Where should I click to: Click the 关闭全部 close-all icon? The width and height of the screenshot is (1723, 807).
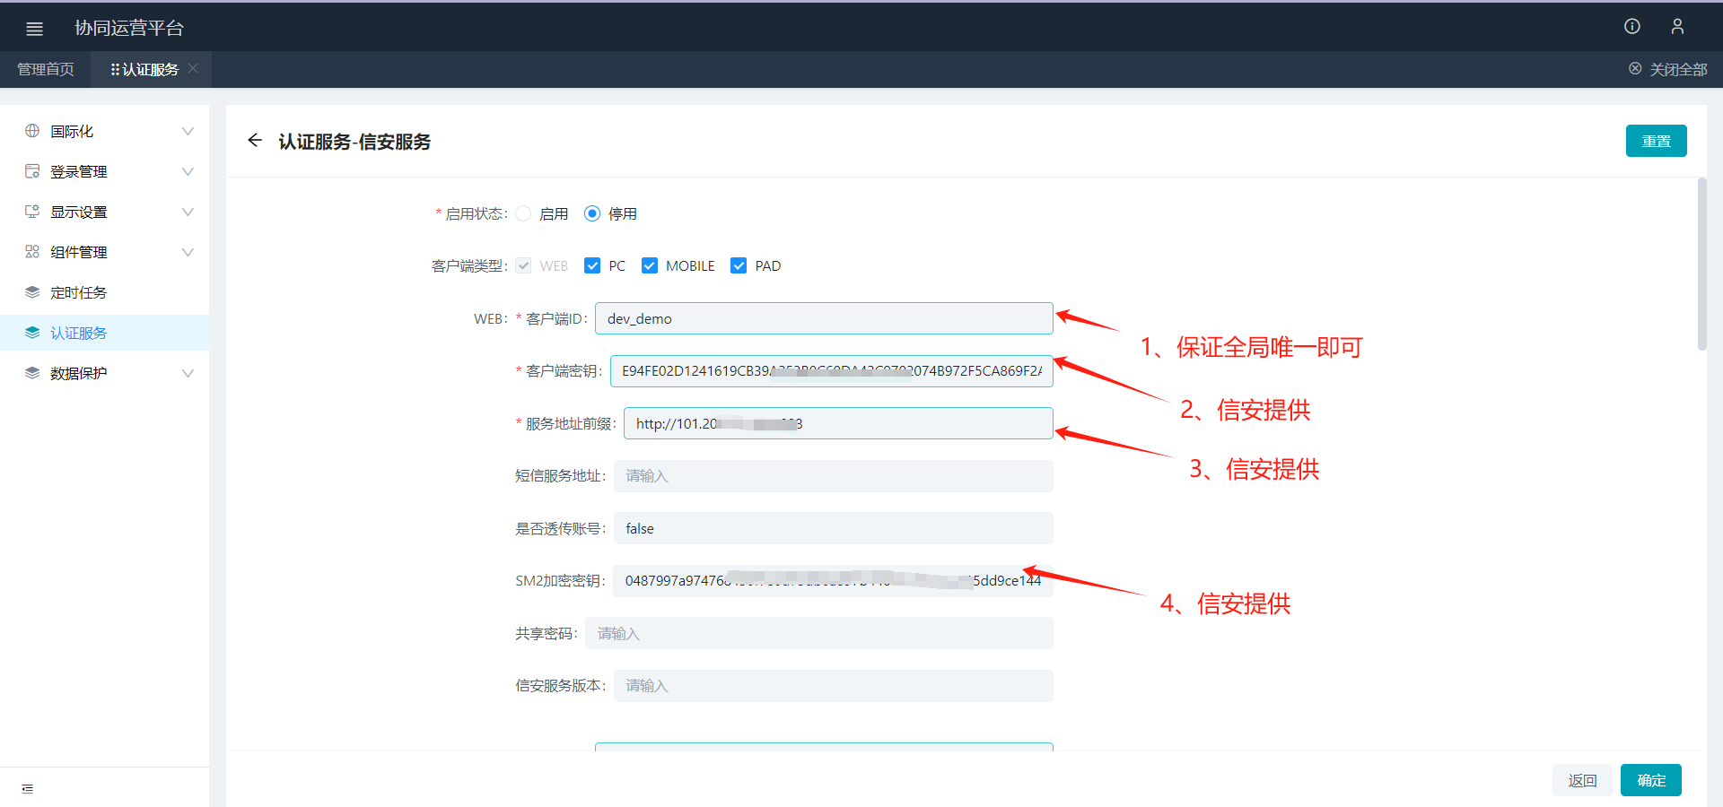pyautogui.click(x=1635, y=69)
